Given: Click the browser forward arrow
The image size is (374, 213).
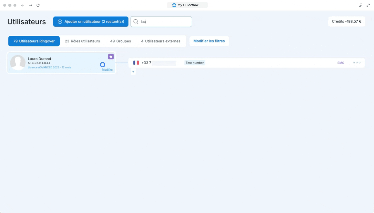Looking at the screenshot, I should pyautogui.click(x=30, y=5).
